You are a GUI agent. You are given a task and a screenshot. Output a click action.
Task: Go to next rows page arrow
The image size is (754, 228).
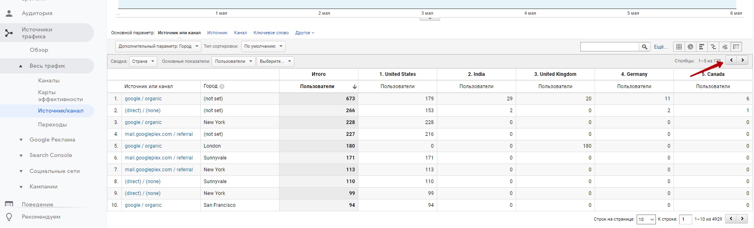click(x=743, y=219)
